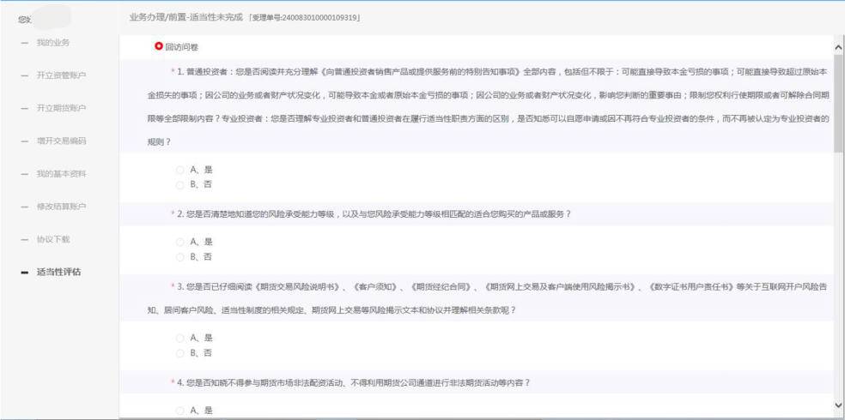Choose option B 否 for question 1
This screenshot has height=420, width=845.
pyautogui.click(x=179, y=184)
